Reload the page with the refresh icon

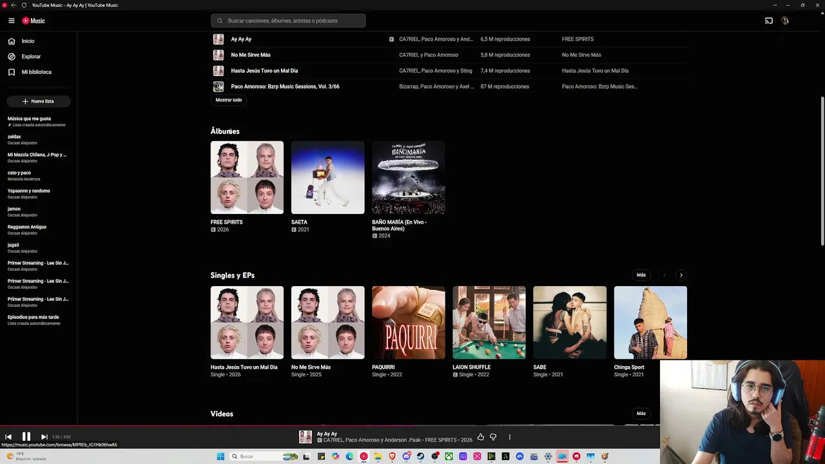[x=24, y=5]
